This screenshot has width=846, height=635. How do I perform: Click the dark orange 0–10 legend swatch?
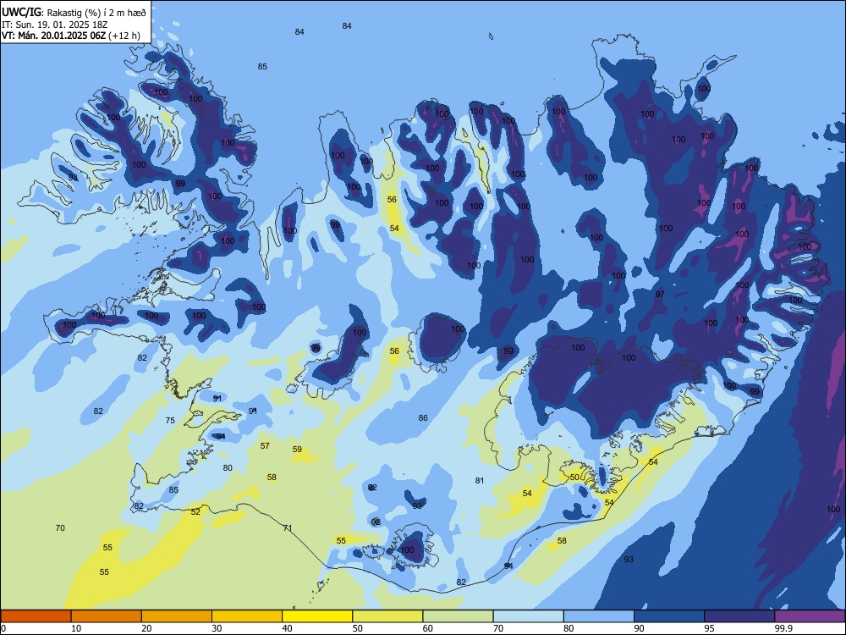point(36,616)
